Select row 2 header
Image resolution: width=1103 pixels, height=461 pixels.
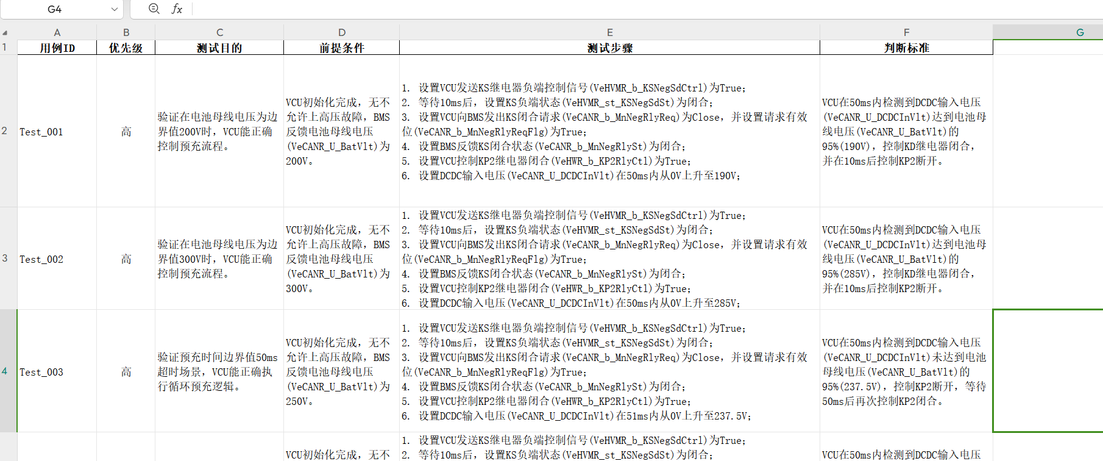point(5,130)
